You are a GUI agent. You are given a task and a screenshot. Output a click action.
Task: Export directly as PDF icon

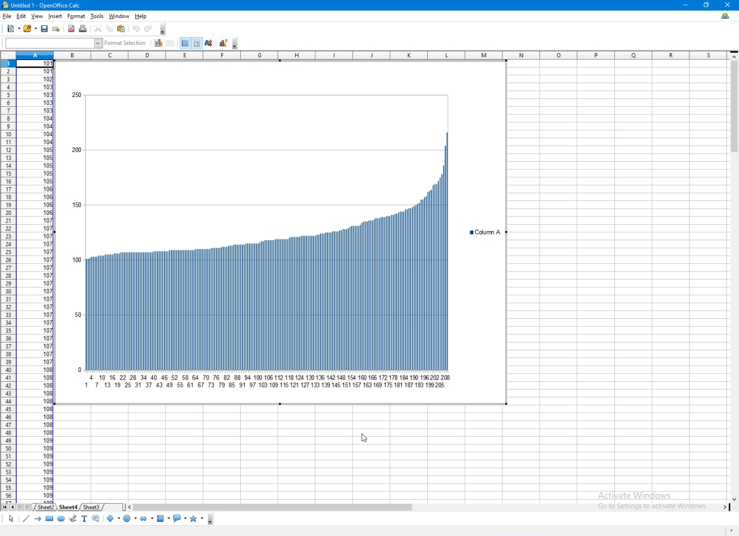71,29
